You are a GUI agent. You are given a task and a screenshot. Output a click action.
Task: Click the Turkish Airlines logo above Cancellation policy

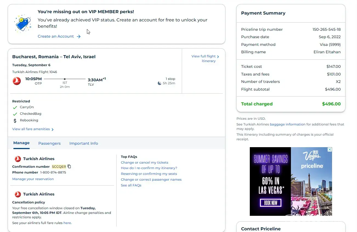18,194
